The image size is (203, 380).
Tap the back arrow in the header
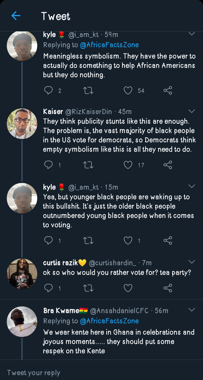click(16, 16)
